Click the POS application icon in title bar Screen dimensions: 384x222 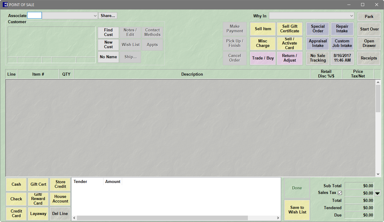[5, 5]
